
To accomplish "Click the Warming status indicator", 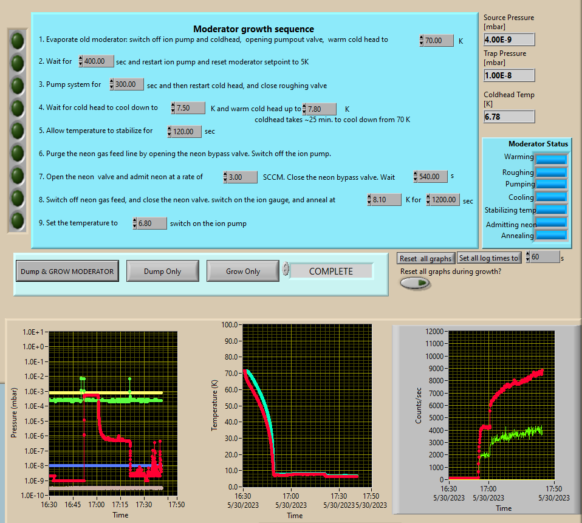I will coord(551,159).
